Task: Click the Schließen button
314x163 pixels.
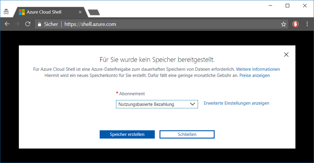Action: [x=187, y=134]
